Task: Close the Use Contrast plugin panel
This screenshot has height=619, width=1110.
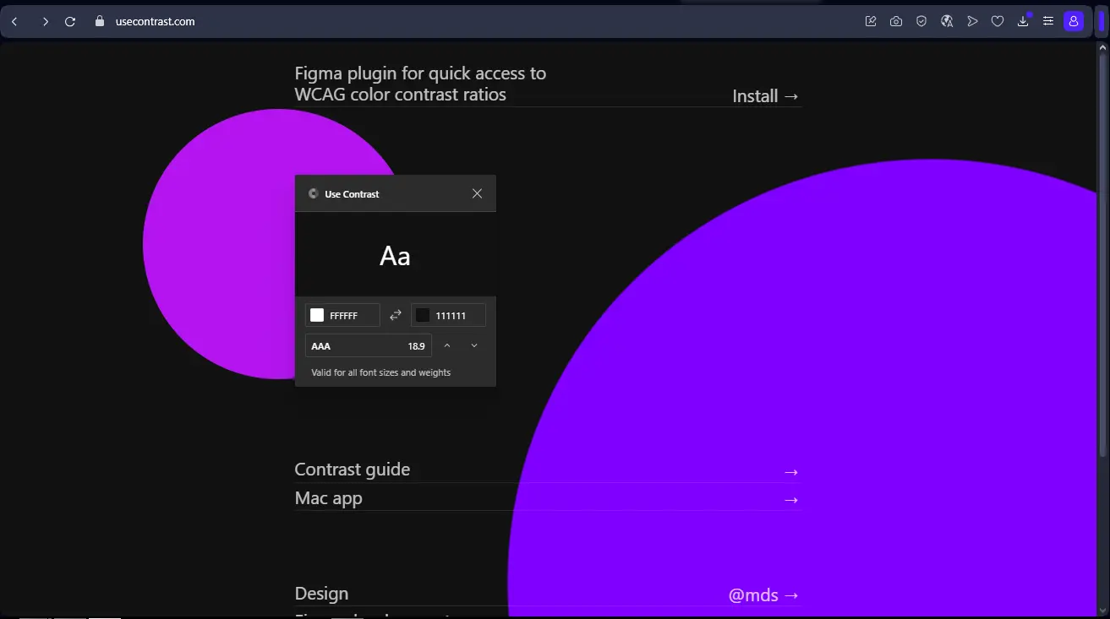Action: [x=477, y=193]
